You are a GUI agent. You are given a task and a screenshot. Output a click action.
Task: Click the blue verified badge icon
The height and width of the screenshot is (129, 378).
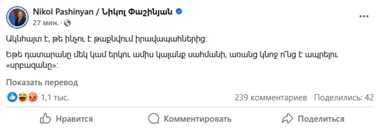point(179,12)
